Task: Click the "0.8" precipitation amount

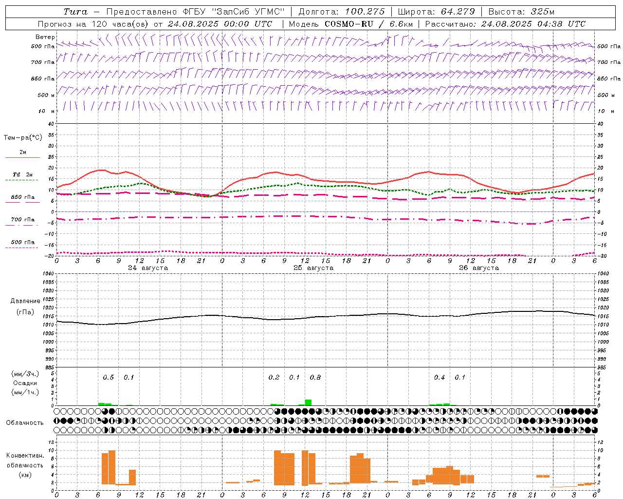Action: pos(315,378)
